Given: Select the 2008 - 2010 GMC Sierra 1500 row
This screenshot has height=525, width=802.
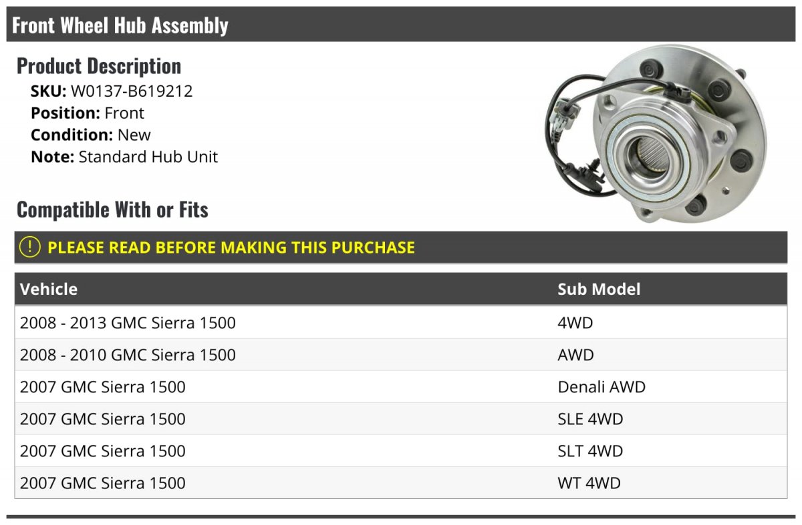Looking at the screenshot, I should [401, 355].
